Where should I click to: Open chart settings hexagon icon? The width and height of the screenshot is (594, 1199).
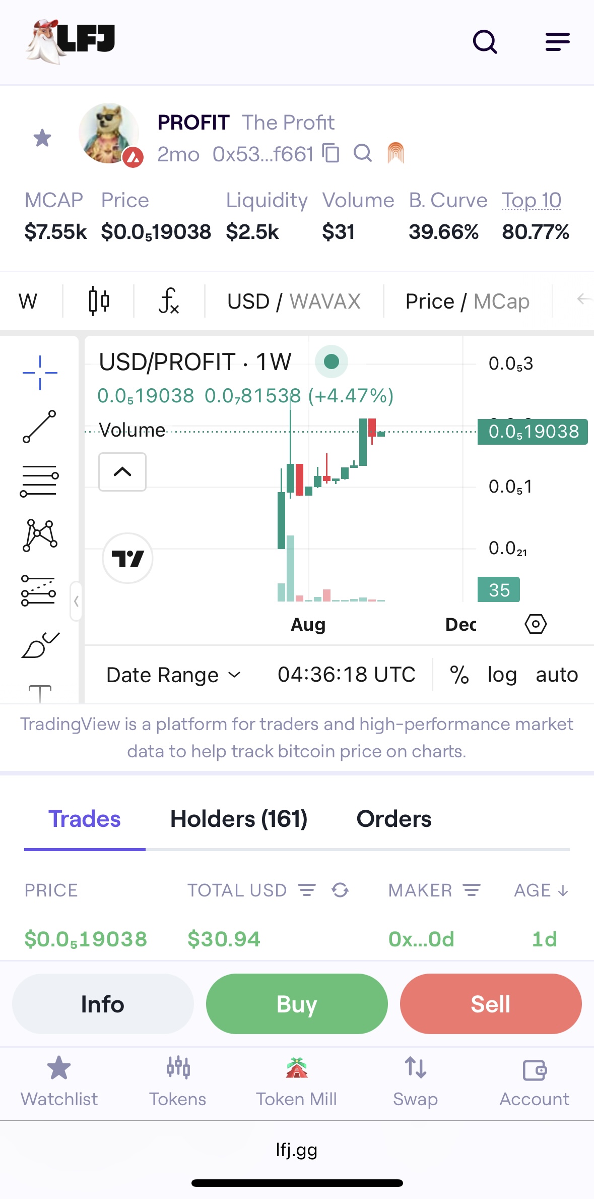point(536,624)
